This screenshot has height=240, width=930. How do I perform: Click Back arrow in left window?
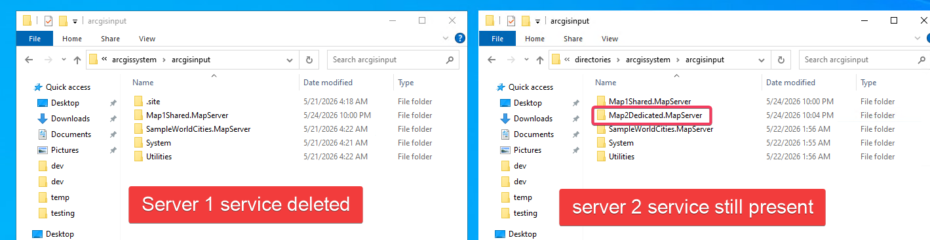pyautogui.click(x=29, y=60)
